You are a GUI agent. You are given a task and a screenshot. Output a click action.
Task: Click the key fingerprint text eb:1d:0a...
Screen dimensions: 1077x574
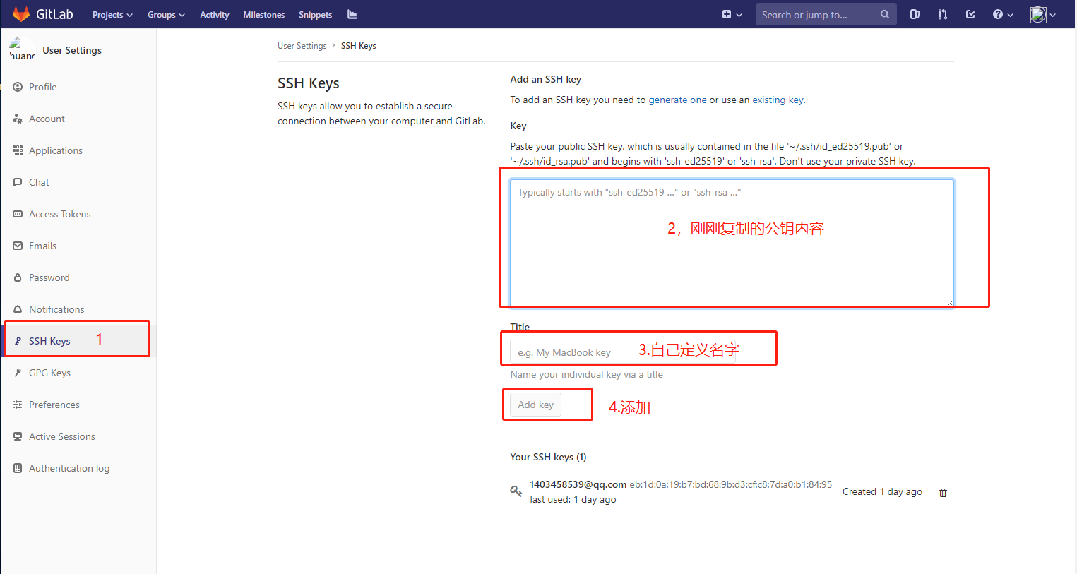pyautogui.click(x=730, y=484)
